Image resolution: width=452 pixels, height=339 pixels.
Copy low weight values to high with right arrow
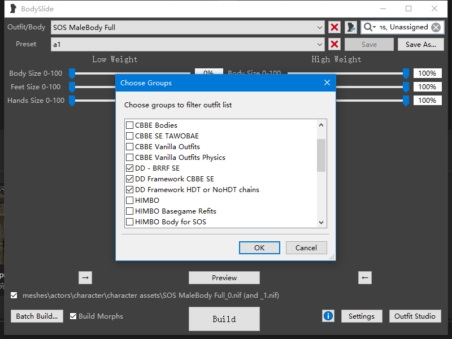tap(85, 277)
